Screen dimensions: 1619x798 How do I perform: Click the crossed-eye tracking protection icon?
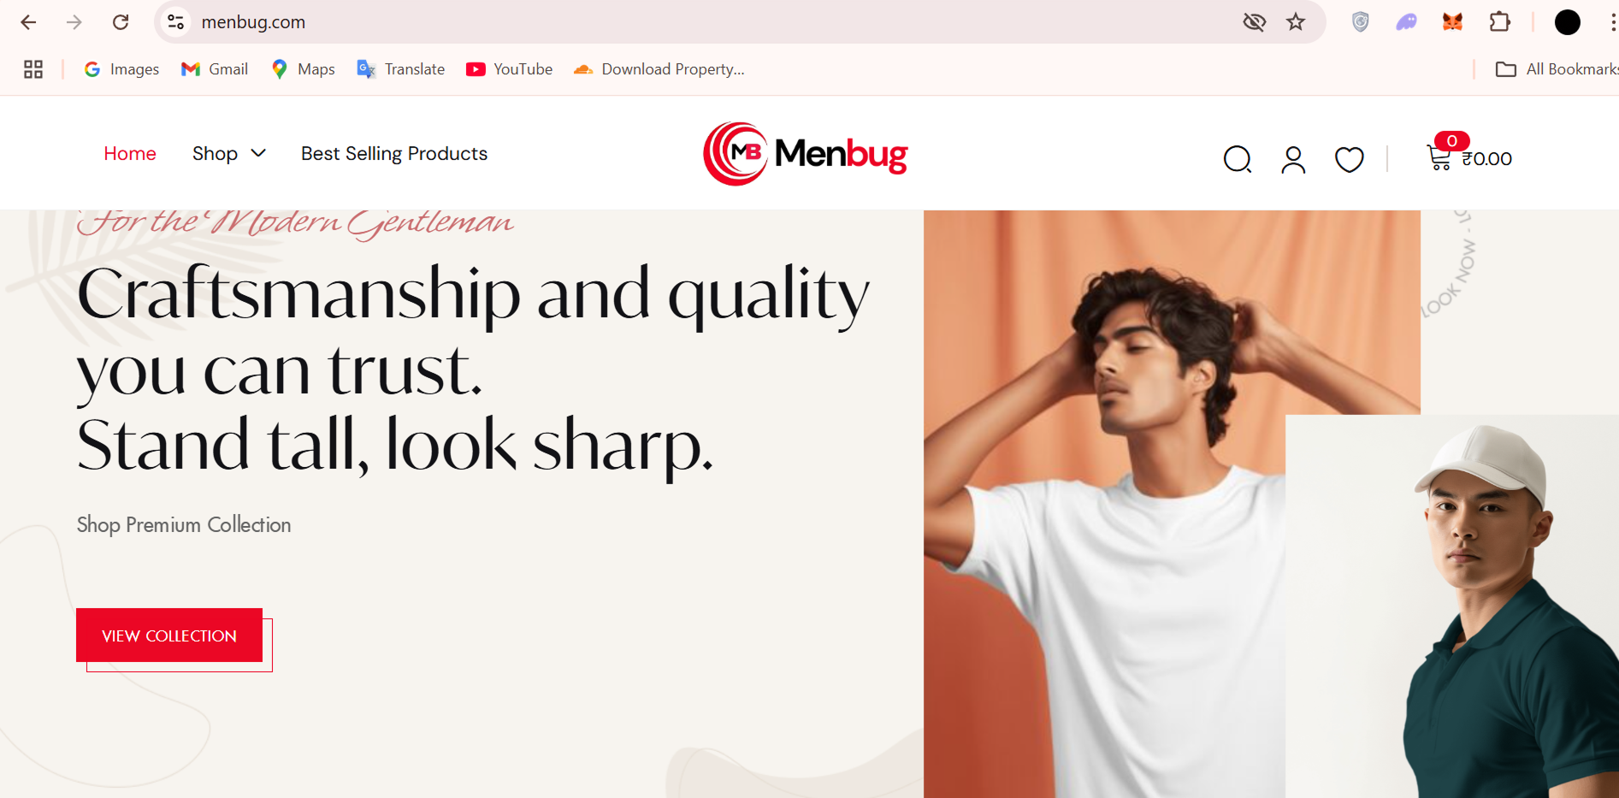tap(1254, 22)
